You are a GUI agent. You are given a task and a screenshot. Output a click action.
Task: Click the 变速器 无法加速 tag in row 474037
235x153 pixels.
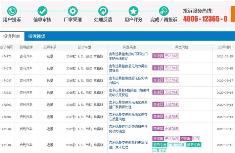[x=166, y=80]
